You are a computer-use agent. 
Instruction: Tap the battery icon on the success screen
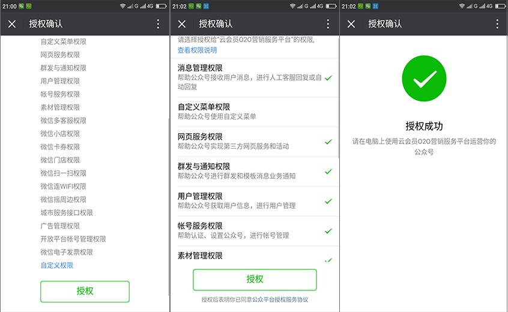click(500, 6)
